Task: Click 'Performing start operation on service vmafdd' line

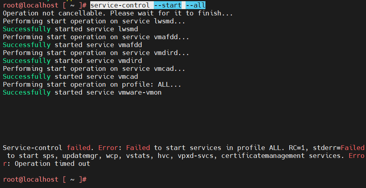Action: point(96,37)
